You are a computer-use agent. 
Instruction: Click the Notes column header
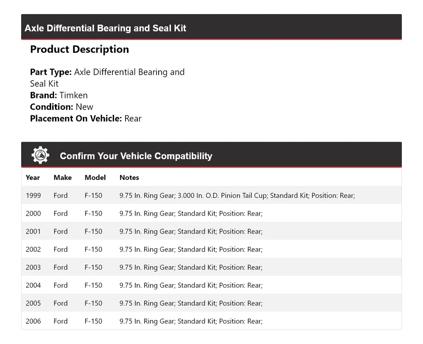[129, 178]
